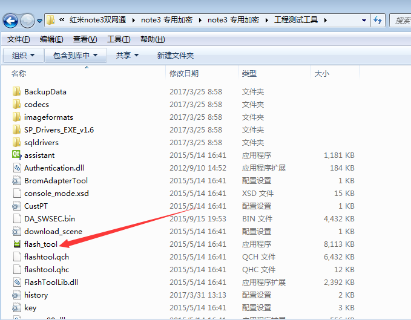411x320 pixels.
Task: Select the sqldrivers folder icon
Action: tap(16, 142)
